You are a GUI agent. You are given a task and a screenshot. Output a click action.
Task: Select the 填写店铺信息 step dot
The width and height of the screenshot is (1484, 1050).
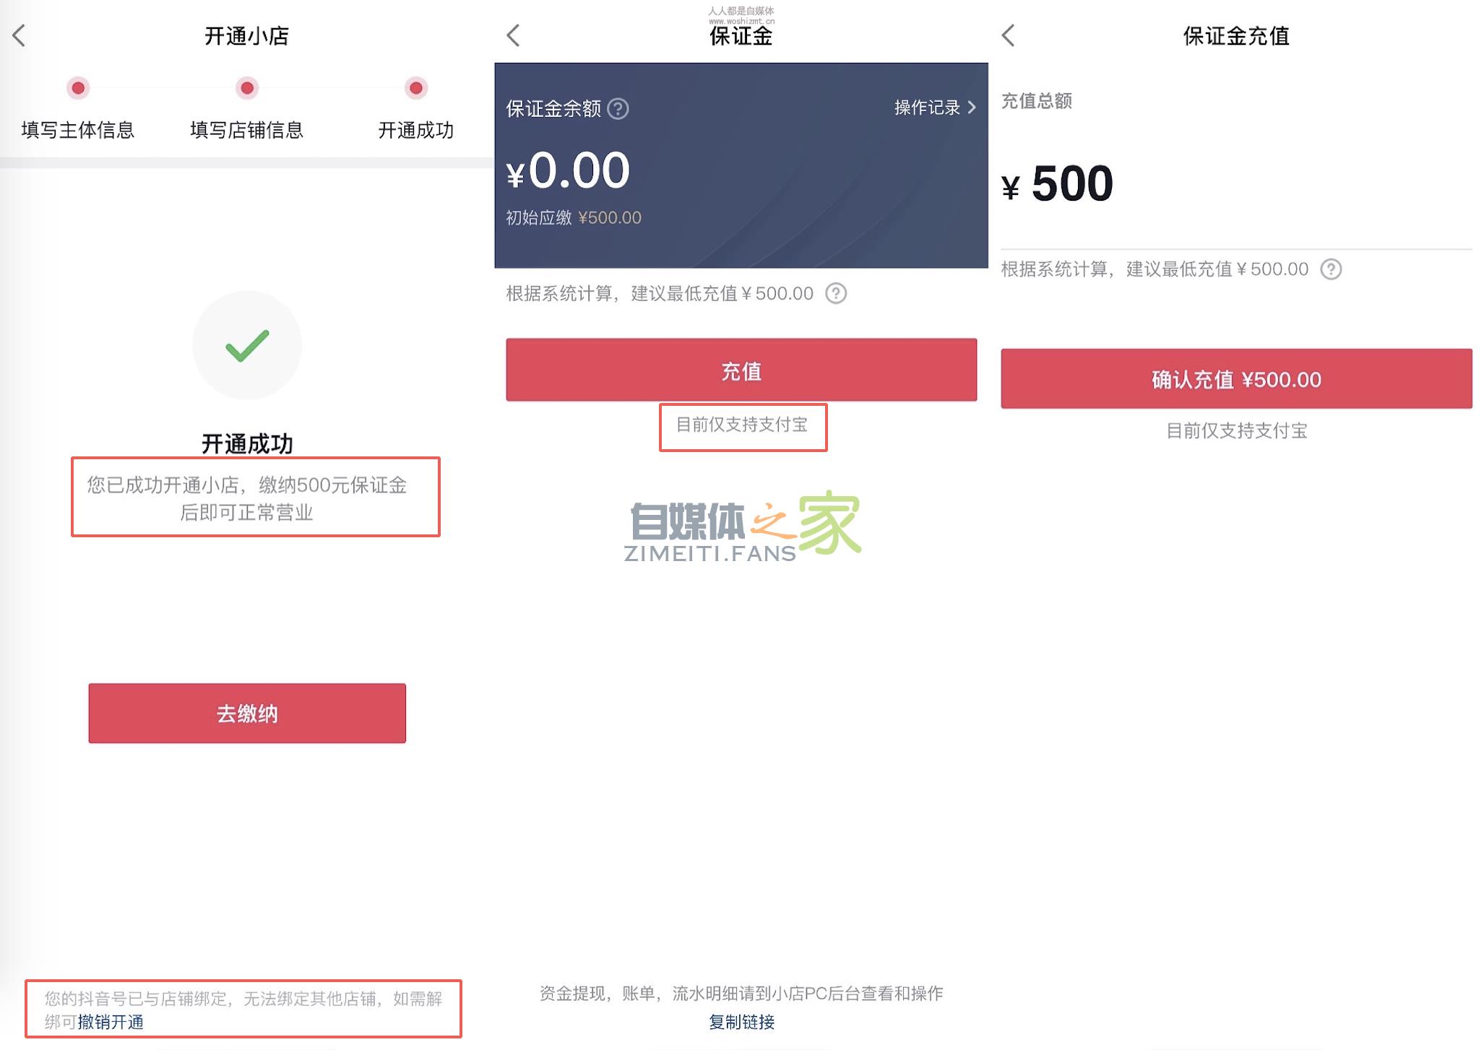click(247, 88)
